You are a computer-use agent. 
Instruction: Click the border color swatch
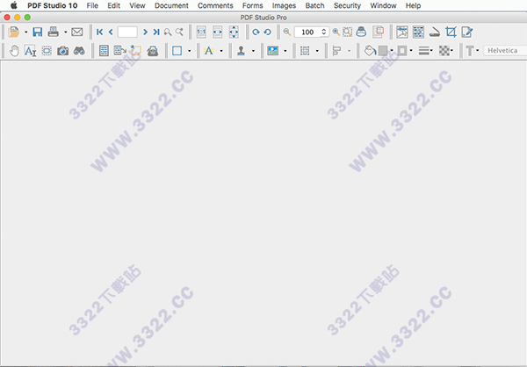(x=402, y=51)
